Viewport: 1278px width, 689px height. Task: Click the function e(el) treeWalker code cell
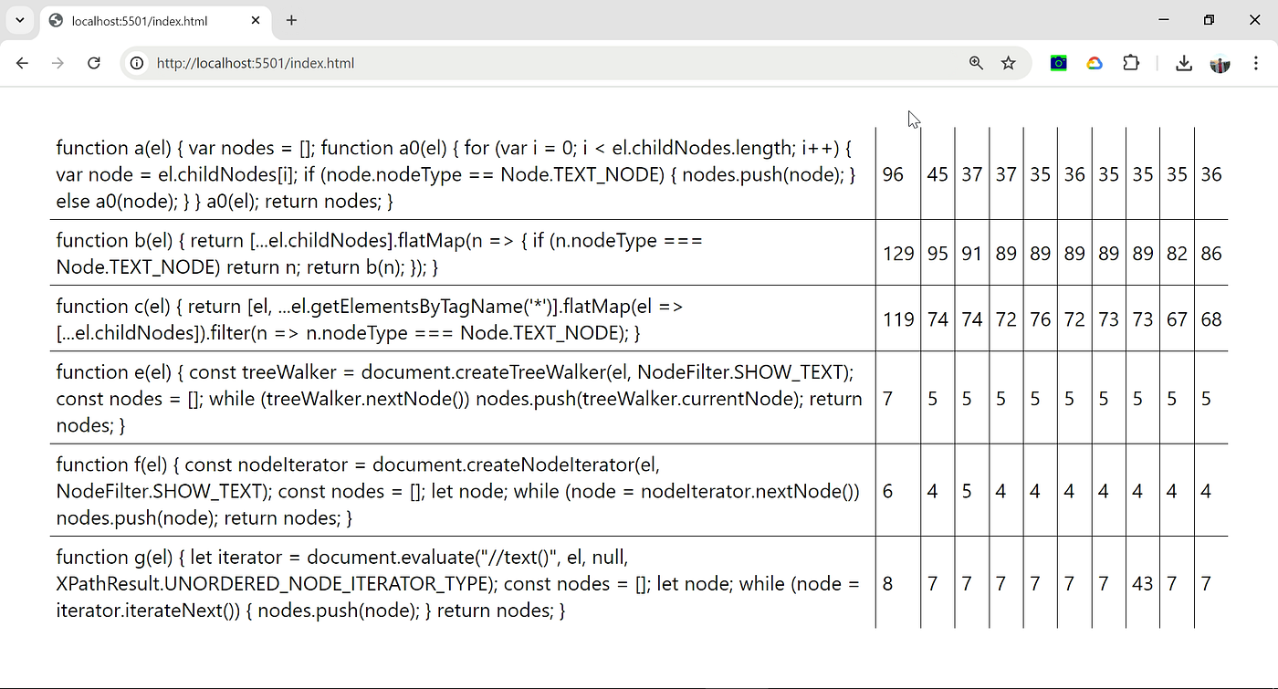tap(461, 399)
